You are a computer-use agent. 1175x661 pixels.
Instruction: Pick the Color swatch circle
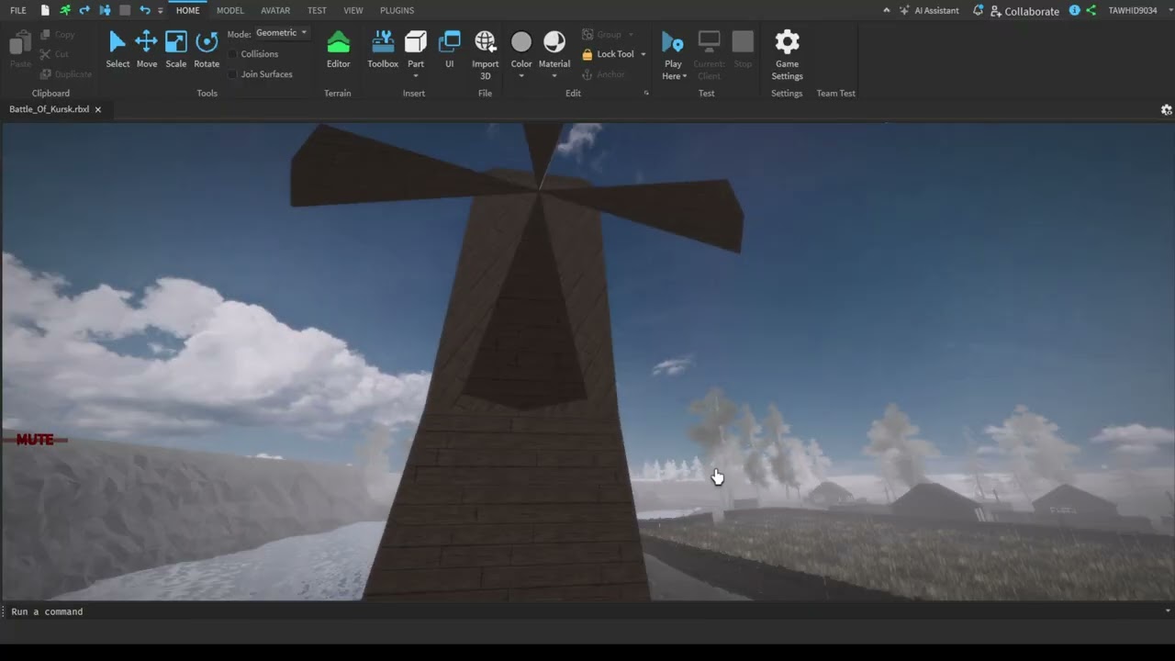(x=521, y=41)
